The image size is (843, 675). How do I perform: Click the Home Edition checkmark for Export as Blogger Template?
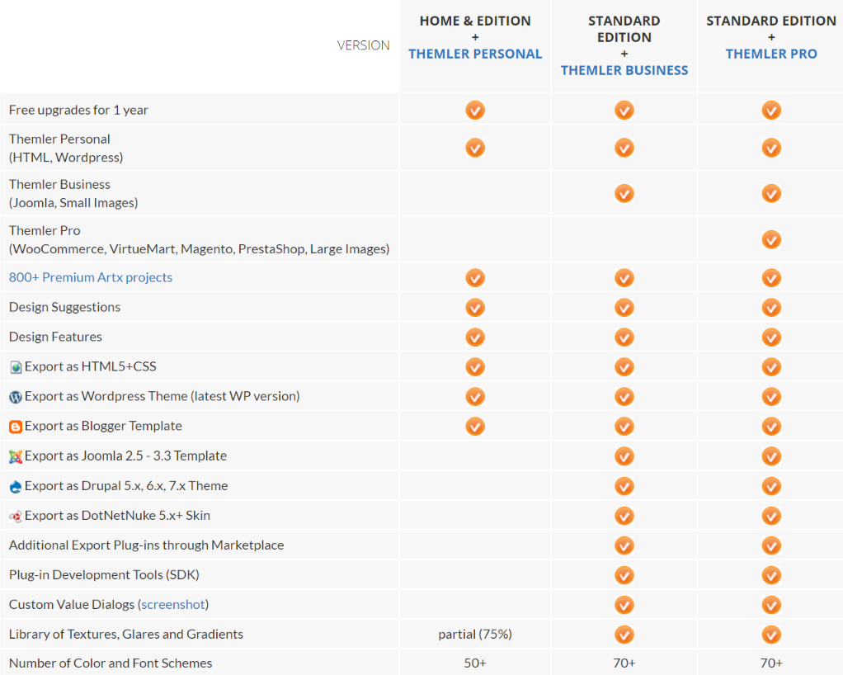click(x=475, y=426)
